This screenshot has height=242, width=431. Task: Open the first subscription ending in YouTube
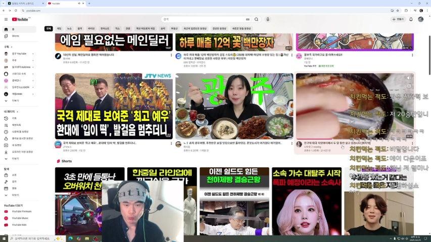tap(19, 54)
